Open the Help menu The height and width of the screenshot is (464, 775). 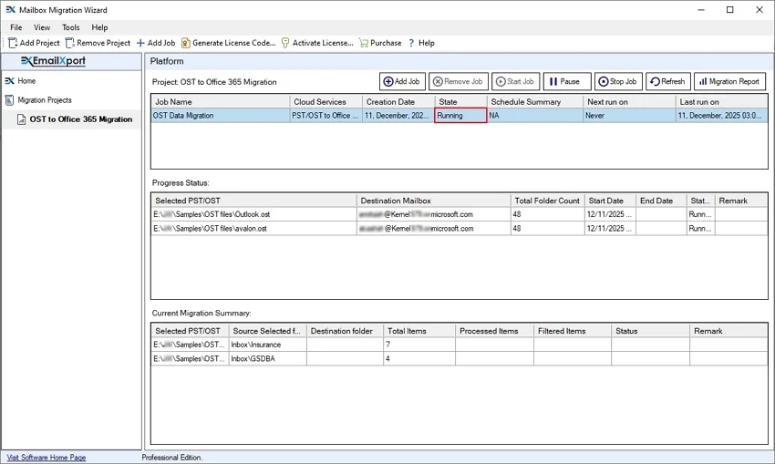(99, 27)
